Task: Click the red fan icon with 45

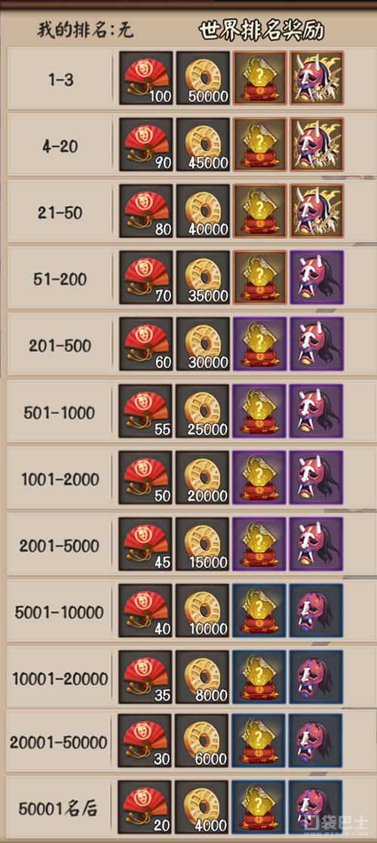Action: pos(146,544)
